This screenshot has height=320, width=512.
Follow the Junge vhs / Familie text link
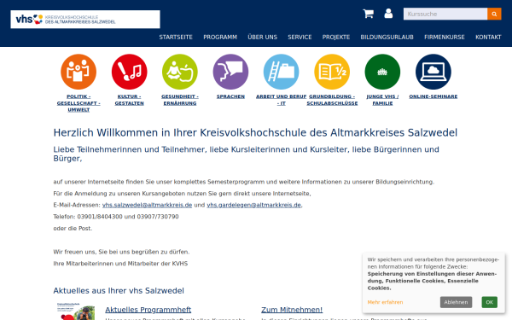tap(382, 100)
